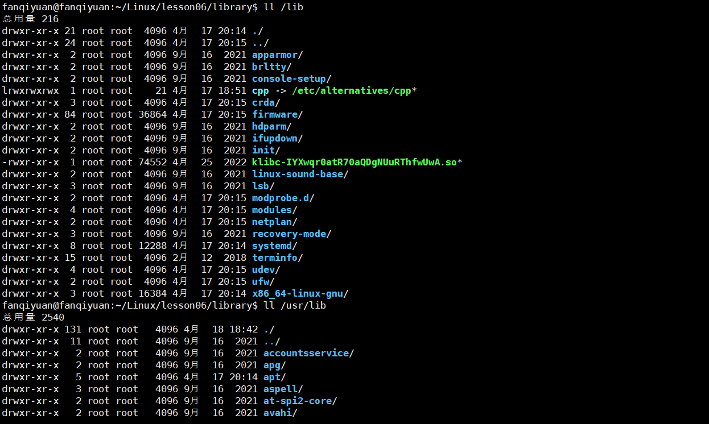Screen dimensions: 709x424
Task: Click the netplan directory name
Action: 272,222
